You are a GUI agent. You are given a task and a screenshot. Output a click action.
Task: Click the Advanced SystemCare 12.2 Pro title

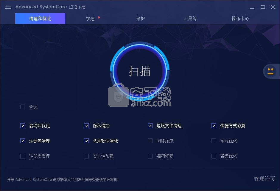click(50, 7)
